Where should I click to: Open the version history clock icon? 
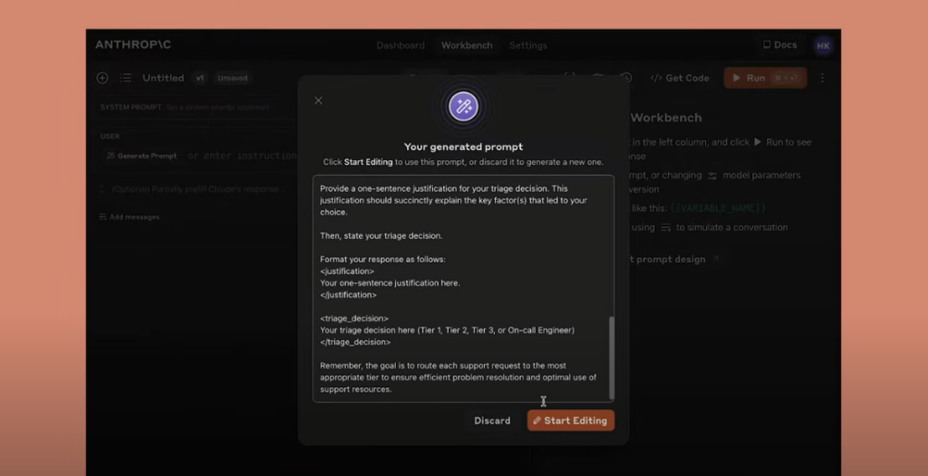pyautogui.click(x=626, y=78)
